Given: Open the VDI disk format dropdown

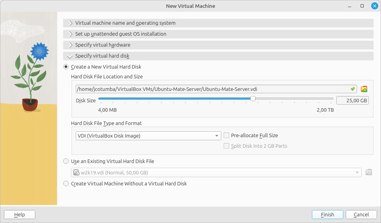Looking at the screenshot, I should click(148, 136).
